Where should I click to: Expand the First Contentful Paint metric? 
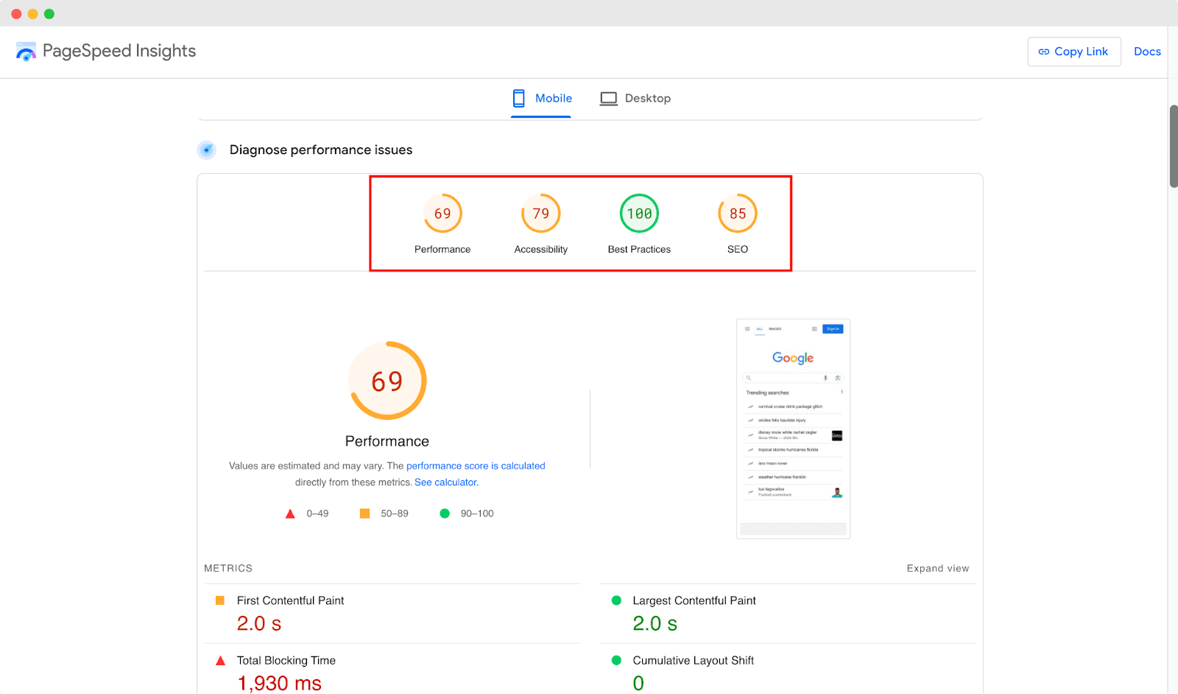click(290, 600)
